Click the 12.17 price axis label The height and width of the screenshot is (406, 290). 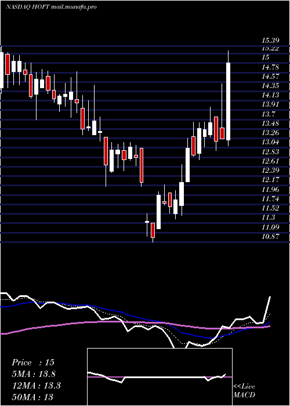(x=270, y=180)
